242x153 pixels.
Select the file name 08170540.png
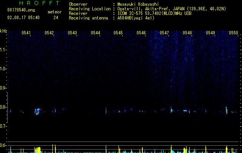(21, 10)
